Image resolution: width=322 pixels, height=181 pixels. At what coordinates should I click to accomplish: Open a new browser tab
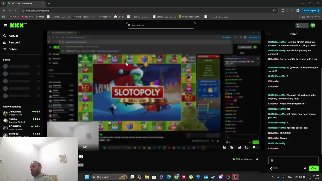pos(49,4)
